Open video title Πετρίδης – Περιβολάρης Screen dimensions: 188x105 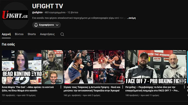pos(152,89)
